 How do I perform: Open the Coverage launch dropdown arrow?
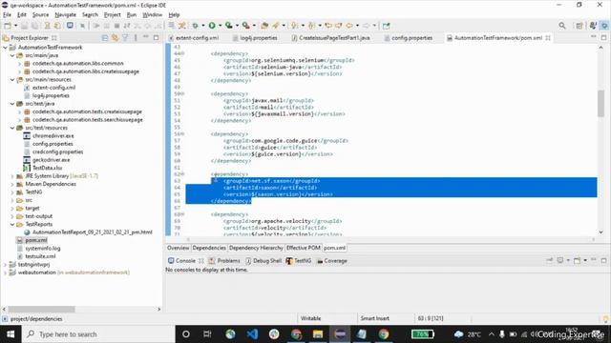(x=237, y=26)
